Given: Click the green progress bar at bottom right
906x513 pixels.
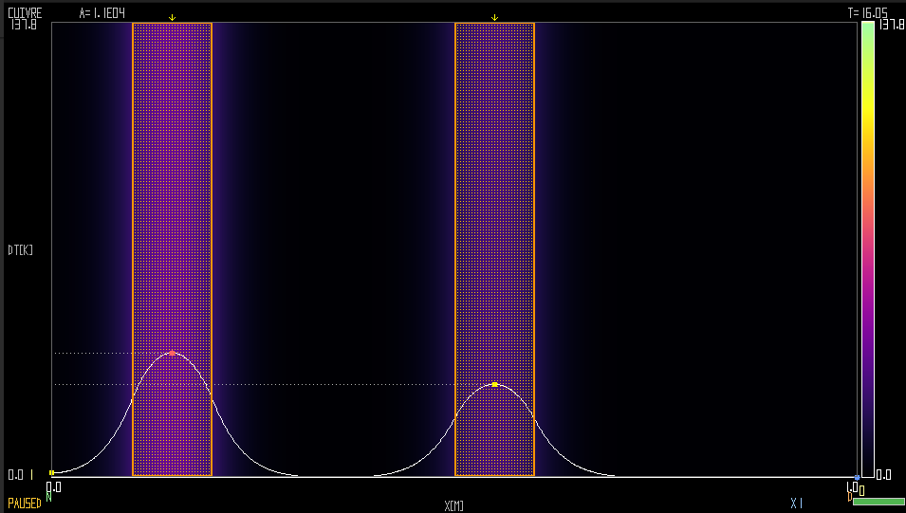Looking at the screenshot, I should click(878, 502).
